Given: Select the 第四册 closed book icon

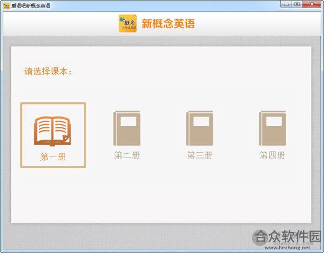Looking at the screenshot, I should [x=272, y=128].
